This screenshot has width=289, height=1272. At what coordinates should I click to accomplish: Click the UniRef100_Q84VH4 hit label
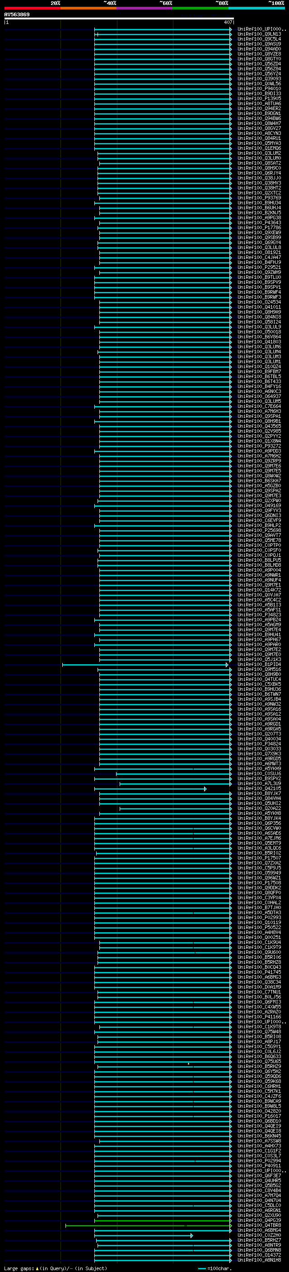pyautogui.click(x=259, y=799)
